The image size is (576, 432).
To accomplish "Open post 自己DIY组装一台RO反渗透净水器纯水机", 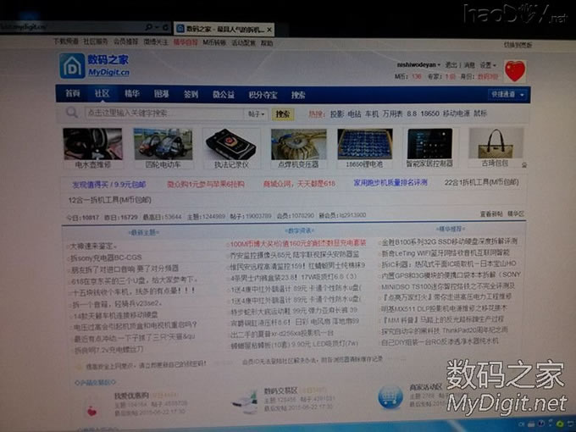I will [x=440, y=341].
